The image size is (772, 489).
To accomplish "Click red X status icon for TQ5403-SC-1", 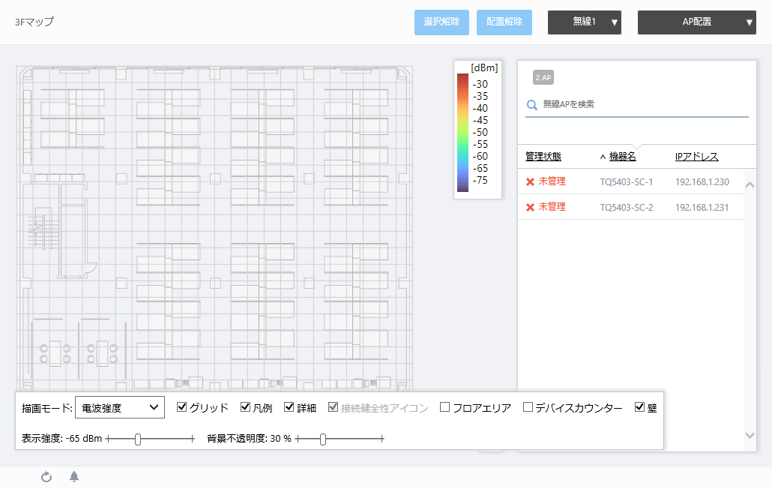I will 530,181.
